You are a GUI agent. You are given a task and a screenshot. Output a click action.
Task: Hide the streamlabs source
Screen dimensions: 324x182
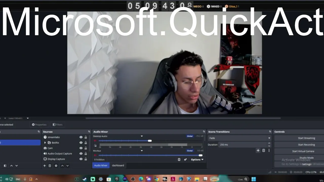pos(81,137)
